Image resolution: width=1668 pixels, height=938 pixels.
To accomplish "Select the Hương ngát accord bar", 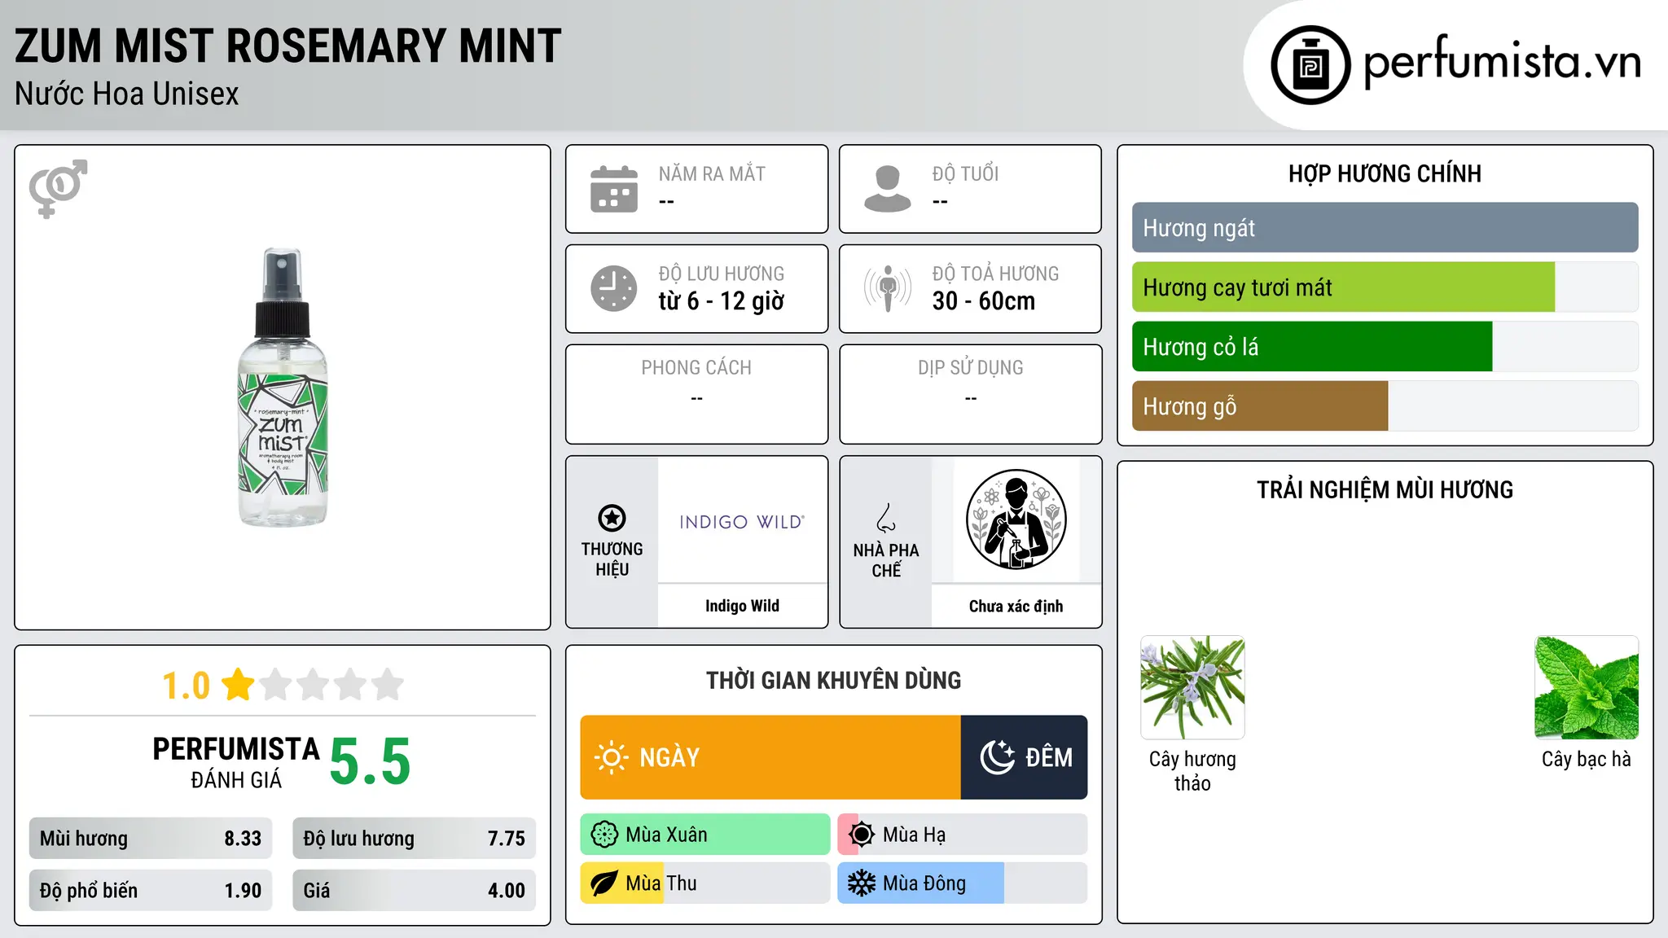I will [x=1385, y=228].
